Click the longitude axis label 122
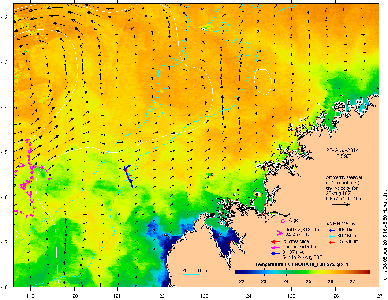The height and width of the screenshot is (300, 388). [161, 296]
